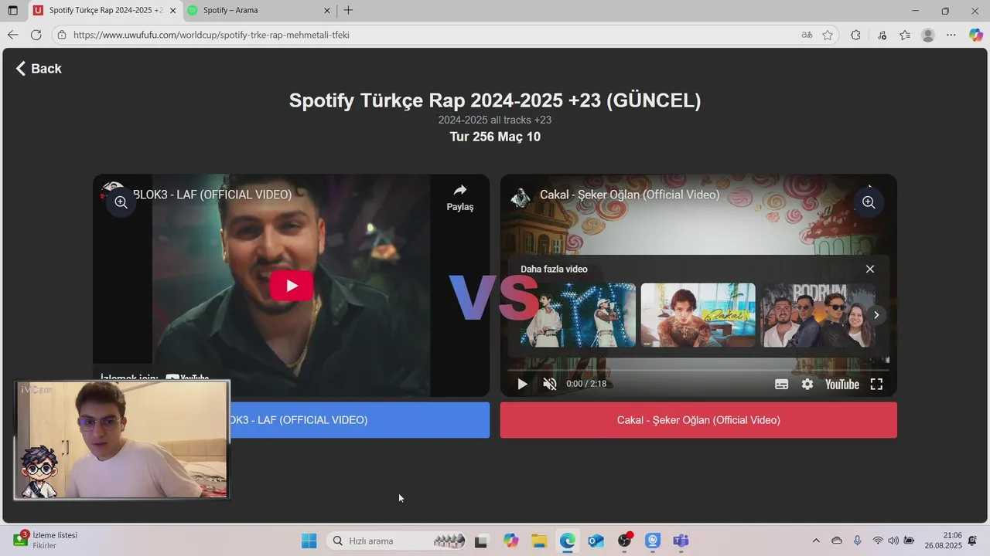Show next suggested videos with arrow
The image size is (990, 556).
[876, 315]
